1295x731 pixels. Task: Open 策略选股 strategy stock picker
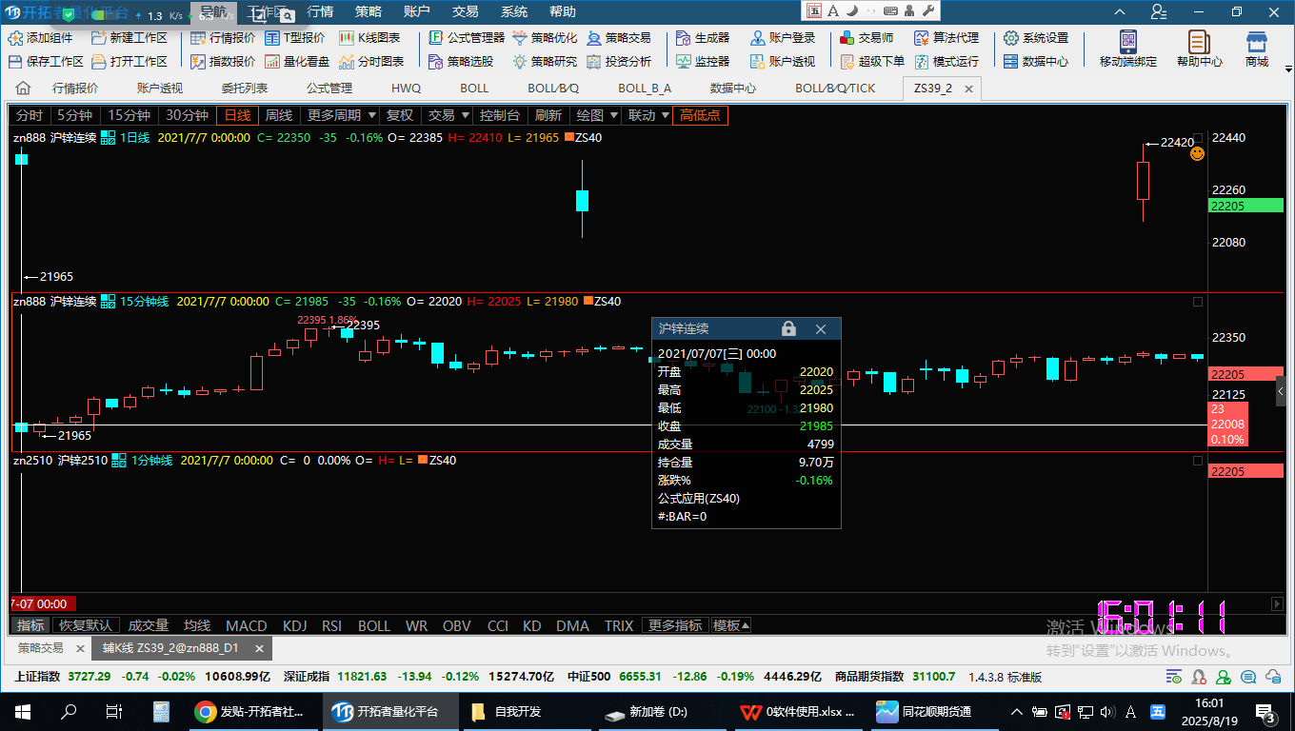pos(461,61)
